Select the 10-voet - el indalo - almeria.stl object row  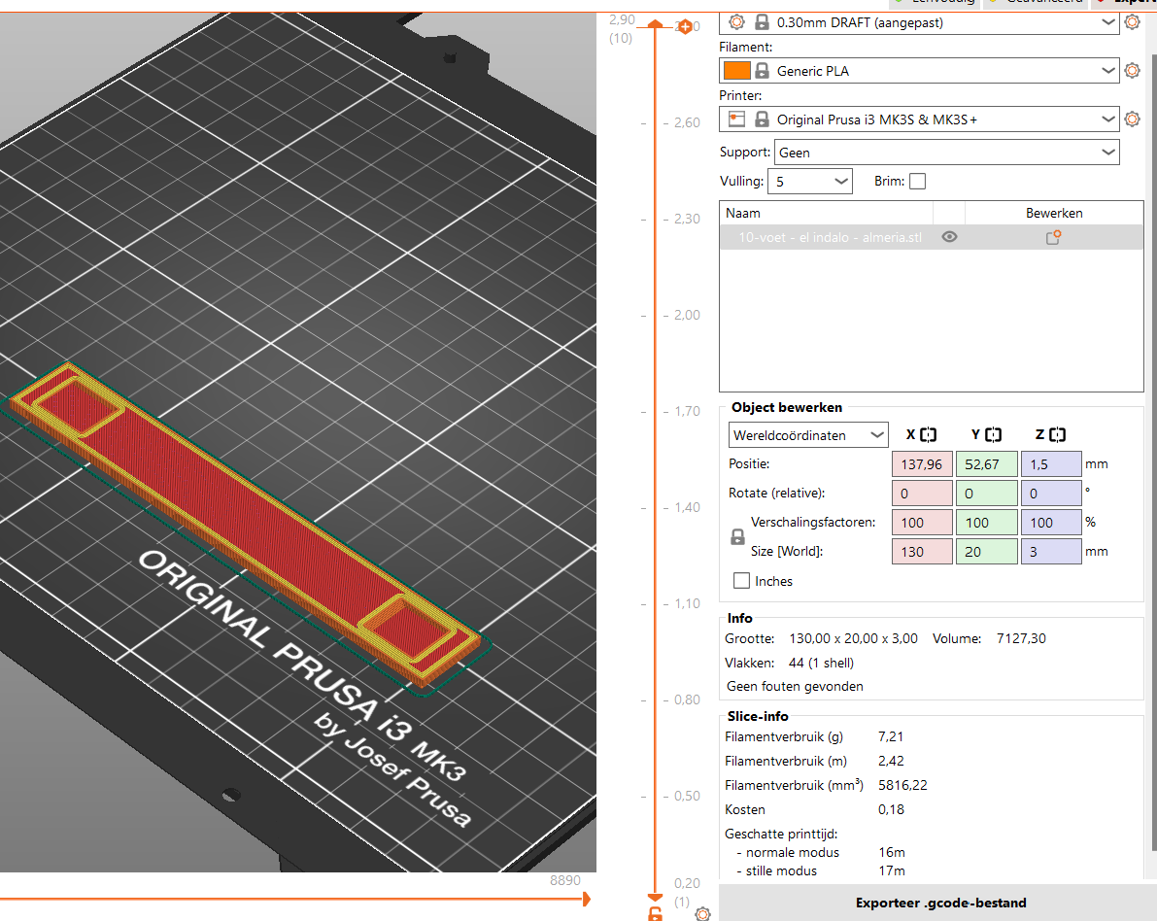(x=932, y=237)
